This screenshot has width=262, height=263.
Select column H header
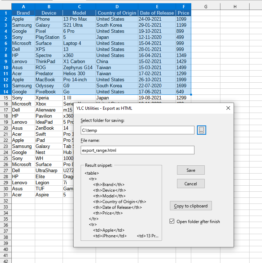point(235,6)
